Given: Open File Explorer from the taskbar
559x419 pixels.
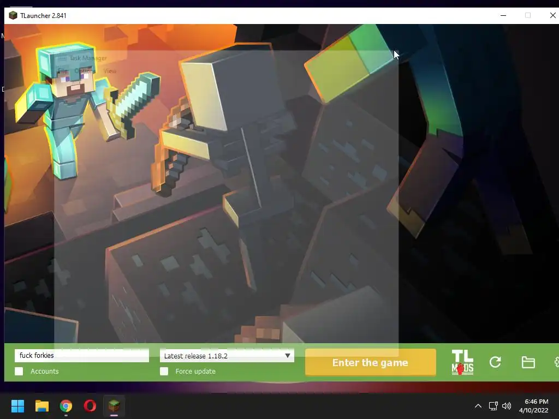Looking at the screenshot, I should tap(41, 406).
